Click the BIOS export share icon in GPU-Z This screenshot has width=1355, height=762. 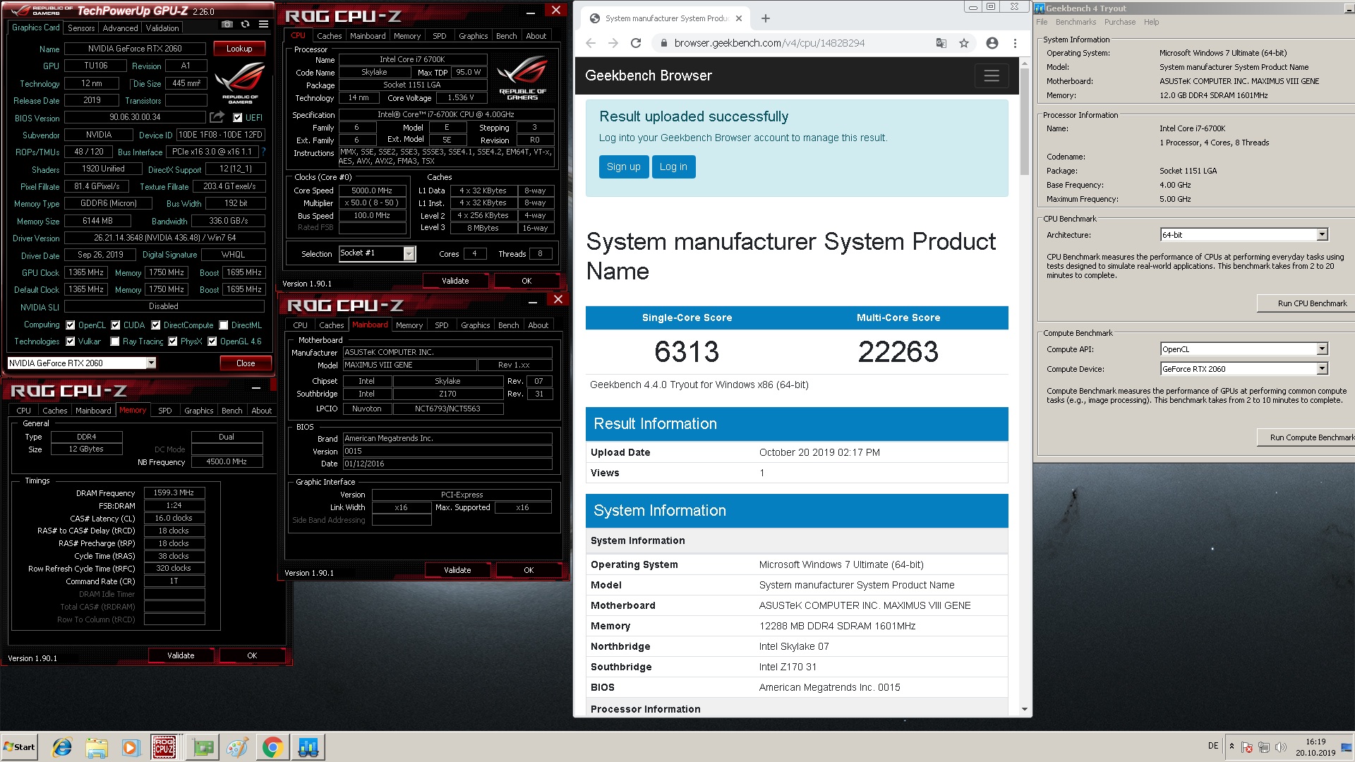click(x=217, y=117)
